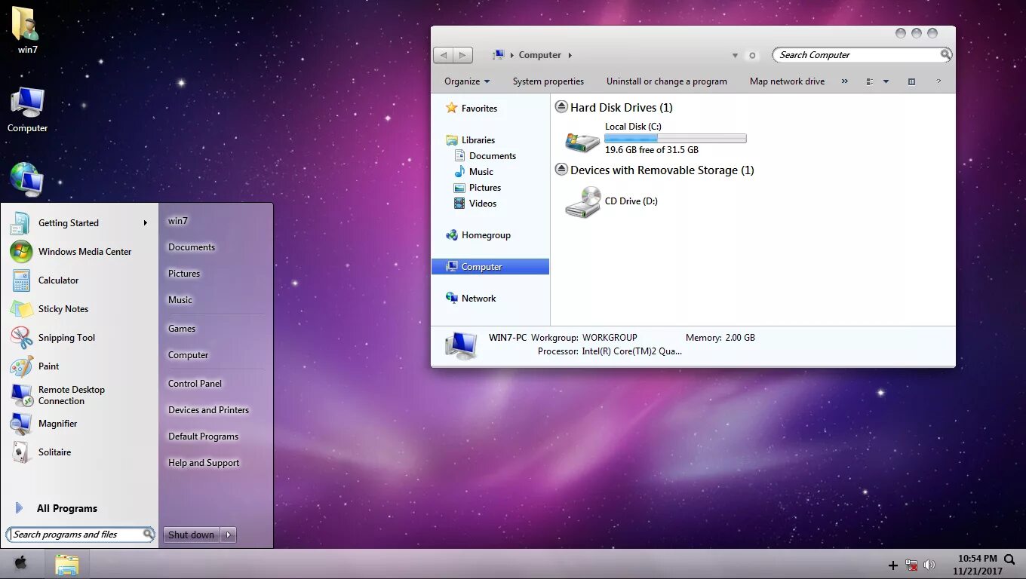Click System properties in Explorer toolbar

click(548, 81)
